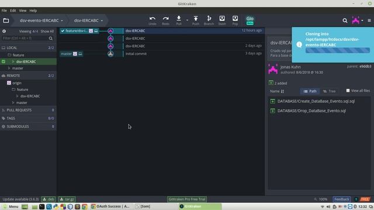
Task: Click the cloning progress bar
Action: 338,50
